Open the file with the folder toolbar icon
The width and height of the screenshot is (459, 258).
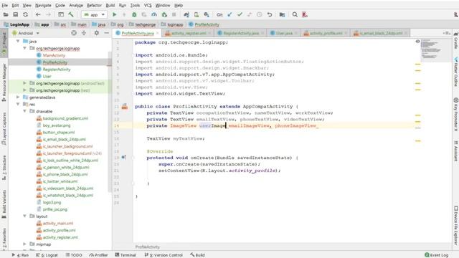(6, 14)
